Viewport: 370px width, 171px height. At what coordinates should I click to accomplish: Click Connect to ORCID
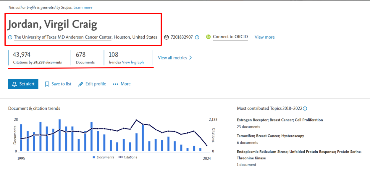coord(230,37)
